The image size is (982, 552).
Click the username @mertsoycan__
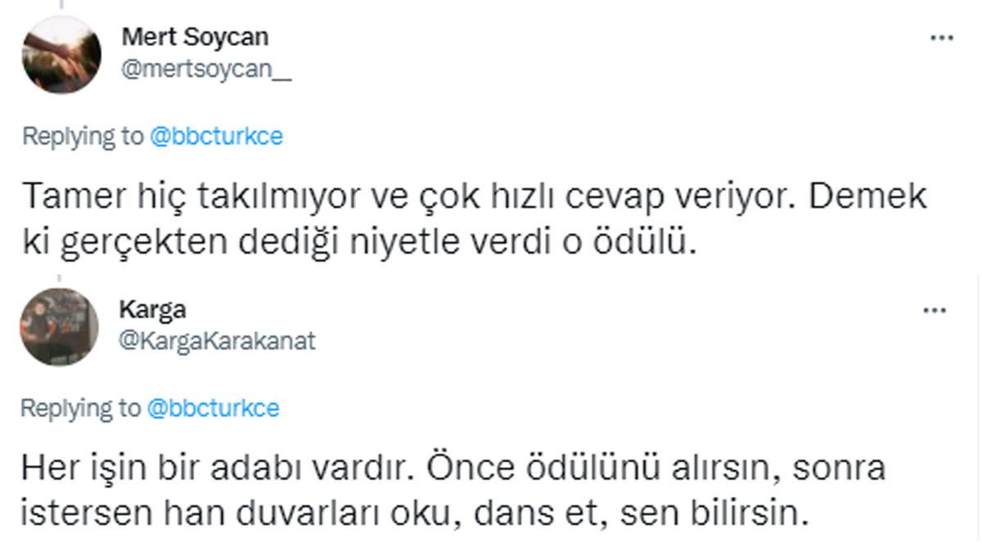[x=203, y=69]
